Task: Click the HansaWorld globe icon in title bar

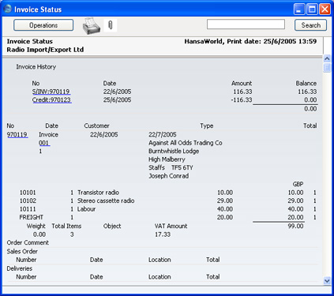Action: pyautogui.click(x=8, y=9)
